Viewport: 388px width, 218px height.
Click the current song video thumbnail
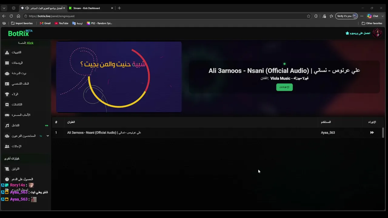pyautogui.click(x=119, y=77)
